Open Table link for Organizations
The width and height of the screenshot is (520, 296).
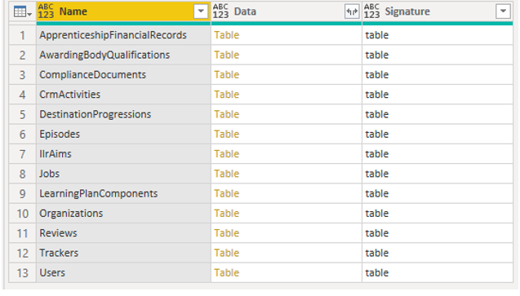(226, 214)
